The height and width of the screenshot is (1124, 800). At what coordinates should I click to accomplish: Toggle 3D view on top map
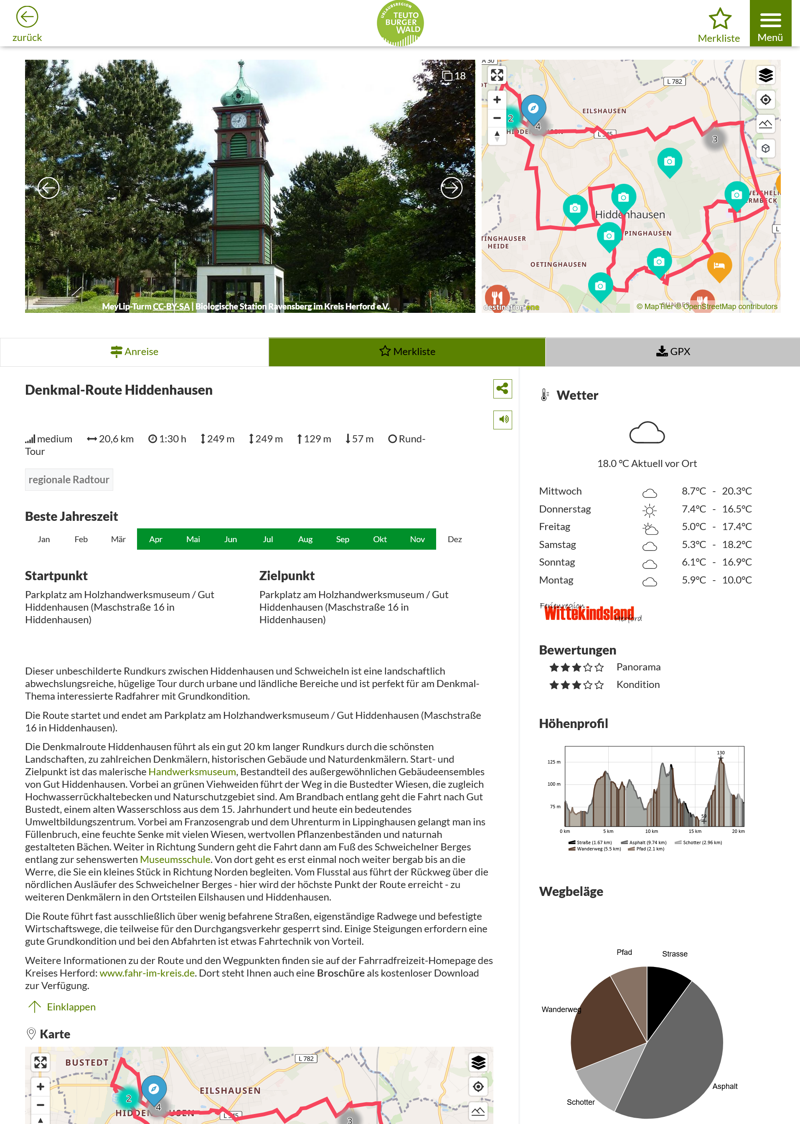click(x=765, y=148)
